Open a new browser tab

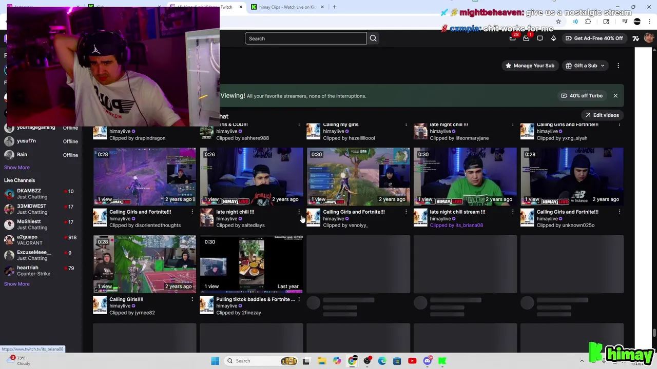335,7
